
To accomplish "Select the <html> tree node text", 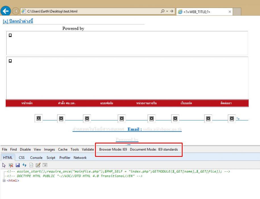I will 13,181.
